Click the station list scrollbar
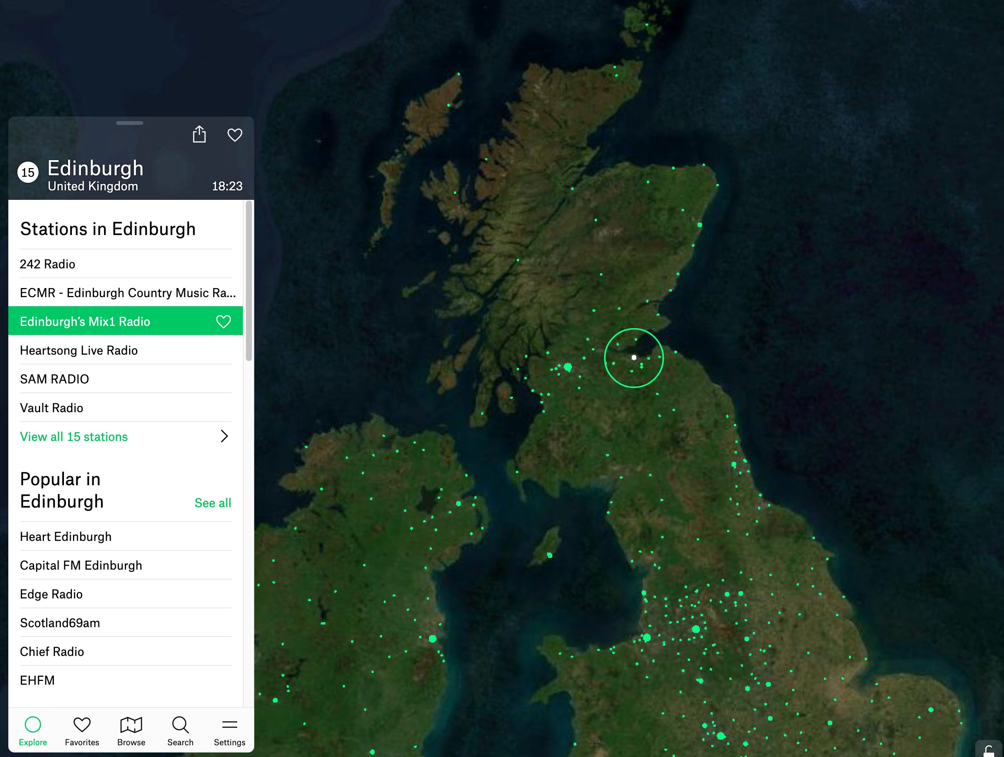Viewport: 1004px width, 757px height. click(249, 282)
